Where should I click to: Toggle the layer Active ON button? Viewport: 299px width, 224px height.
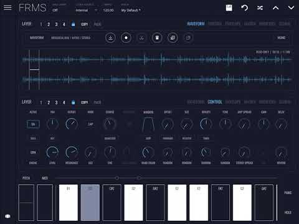pyautogui.click(x=33, y=124)
